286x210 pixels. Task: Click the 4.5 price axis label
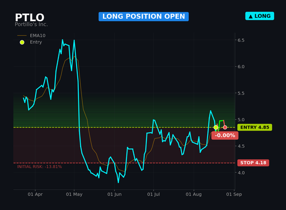click(x=241, y=146)
